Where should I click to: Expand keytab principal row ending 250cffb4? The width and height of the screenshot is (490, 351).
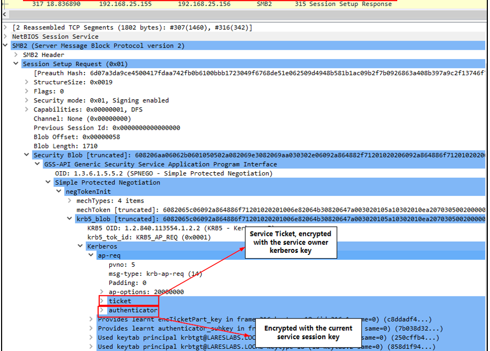pyautogui.click(x=91, y=338)
